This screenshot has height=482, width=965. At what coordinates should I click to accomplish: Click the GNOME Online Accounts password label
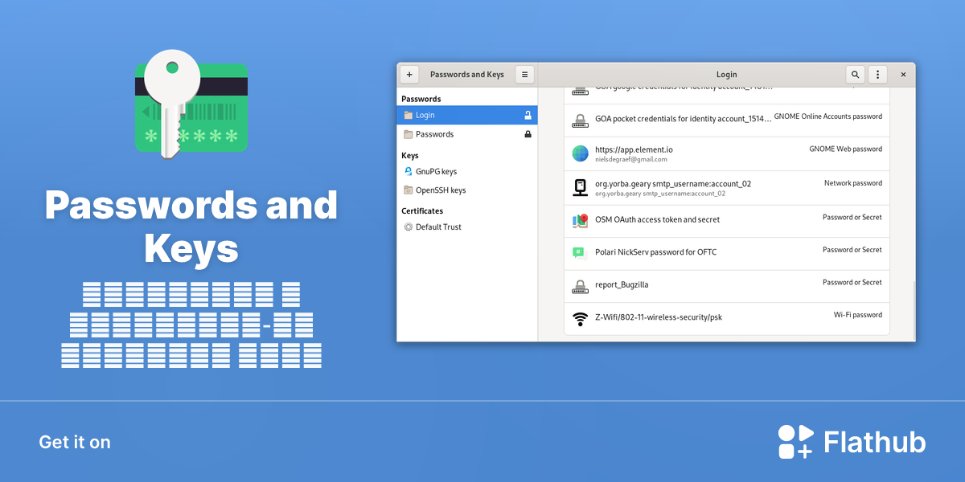click(x=827, y=116)
